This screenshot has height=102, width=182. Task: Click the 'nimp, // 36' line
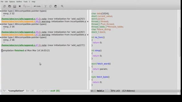click(9, 40)
